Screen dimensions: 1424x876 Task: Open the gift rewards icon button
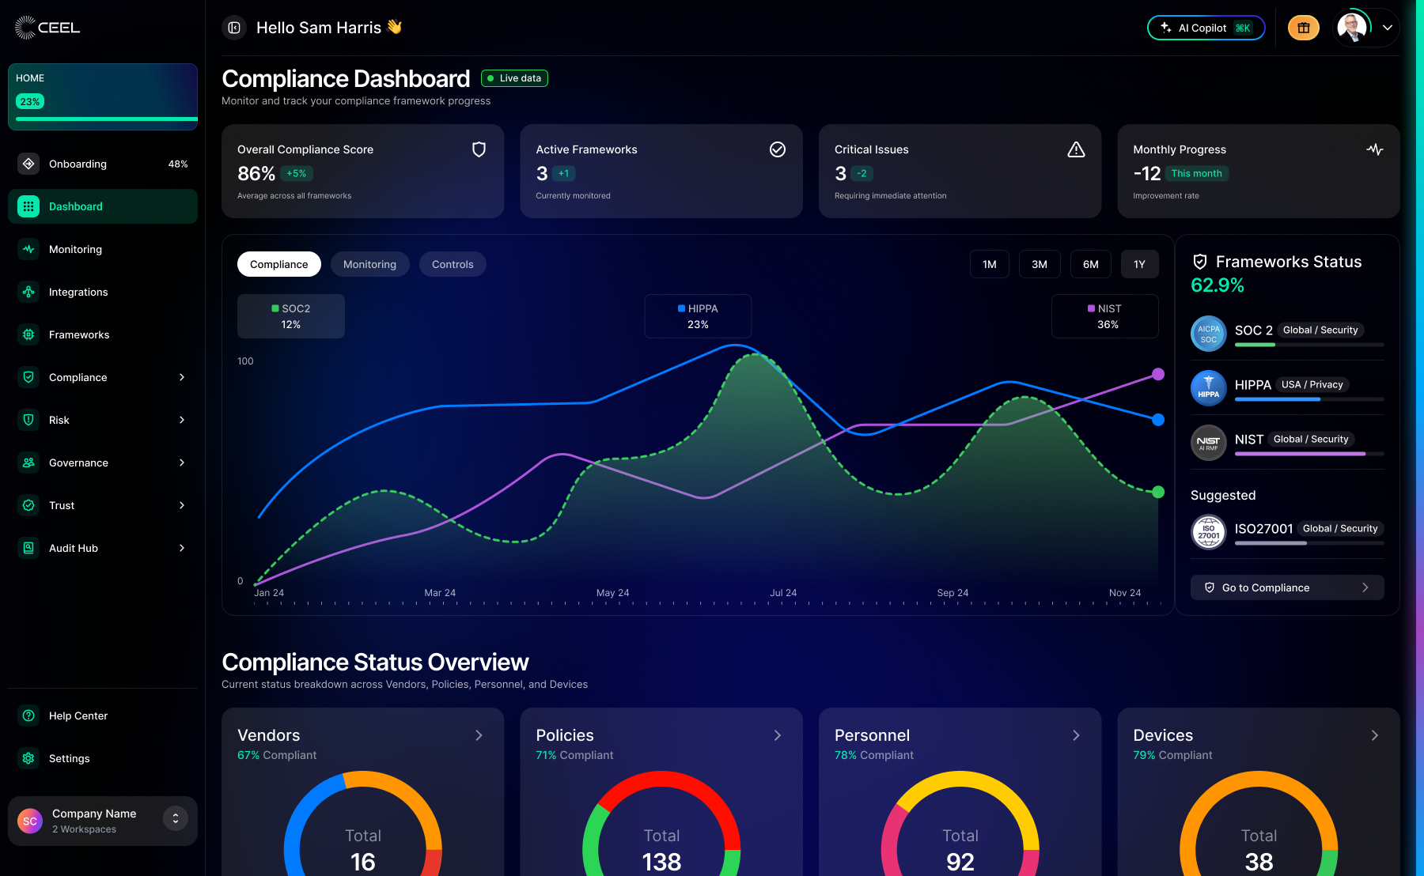pyautogui.click(x=1304, y=28)
